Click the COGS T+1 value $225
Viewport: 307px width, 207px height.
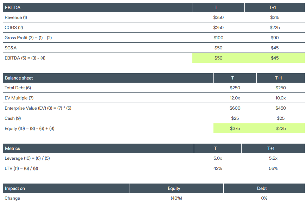tap(275, 28)
